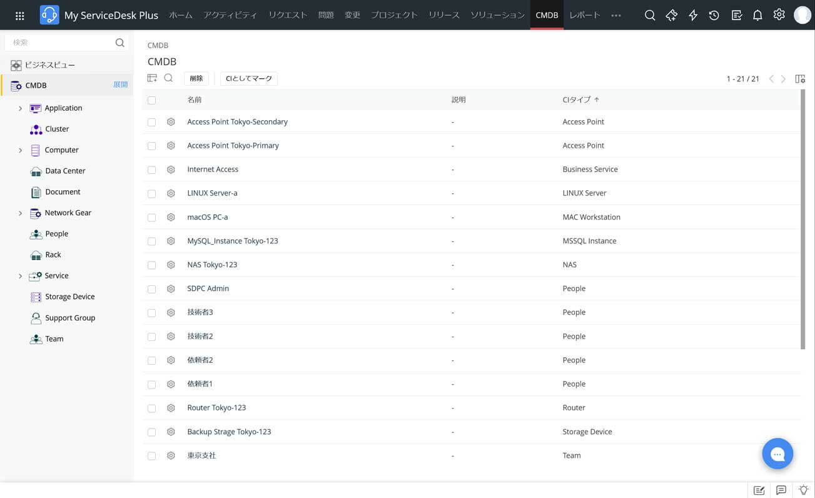Open the MySQL_Instance Tokyo-123 CI link
The height and width of the screenshot is (498, 815).
tap(233, 241)
